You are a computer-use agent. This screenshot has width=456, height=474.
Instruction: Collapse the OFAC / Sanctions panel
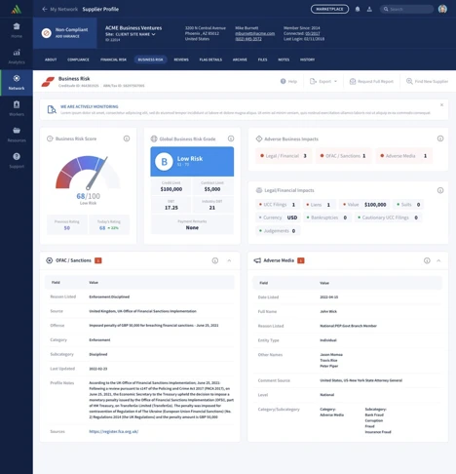tap(229, 260)
